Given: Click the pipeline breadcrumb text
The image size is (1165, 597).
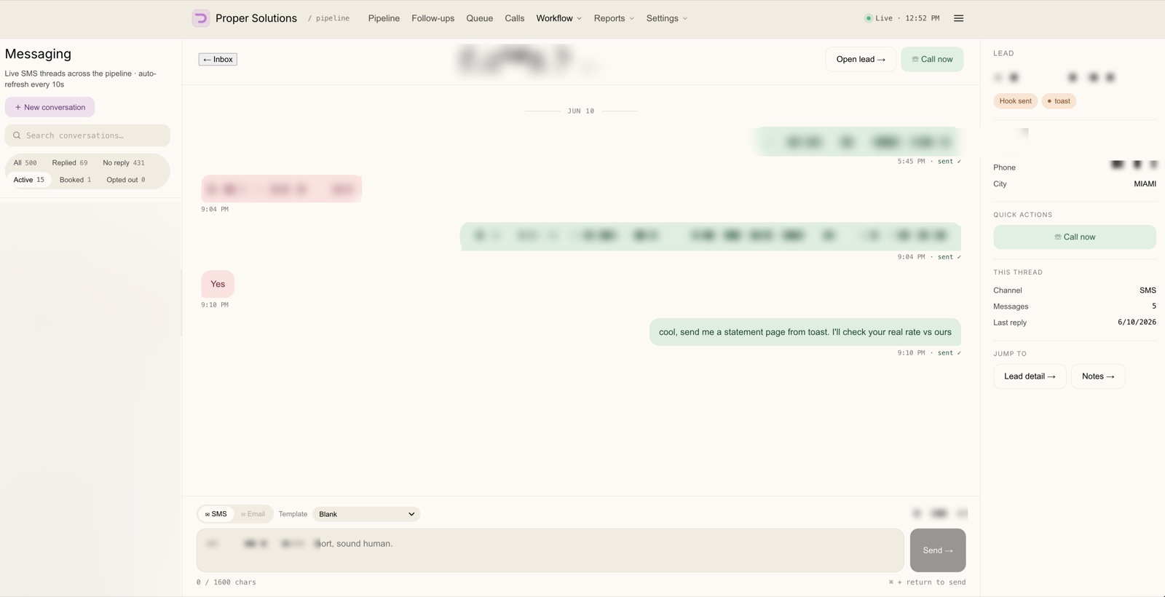Looking at the screenshot, I should click(x=333, y=18).
